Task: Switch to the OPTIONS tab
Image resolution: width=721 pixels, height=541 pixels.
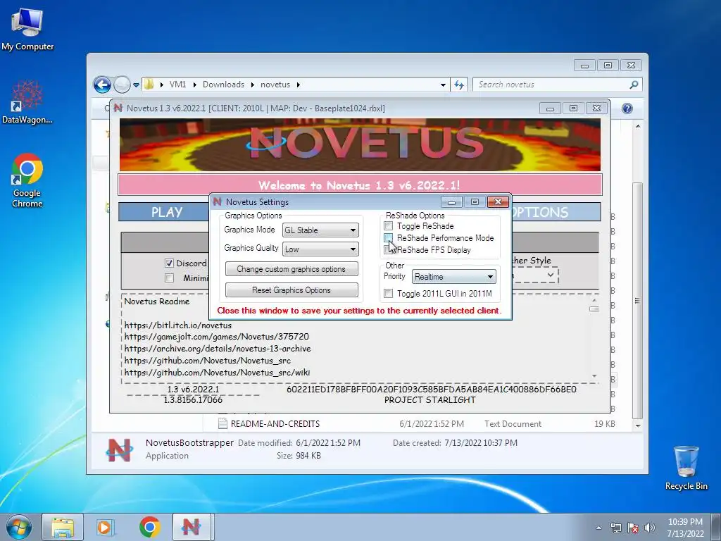Action: 555,212
